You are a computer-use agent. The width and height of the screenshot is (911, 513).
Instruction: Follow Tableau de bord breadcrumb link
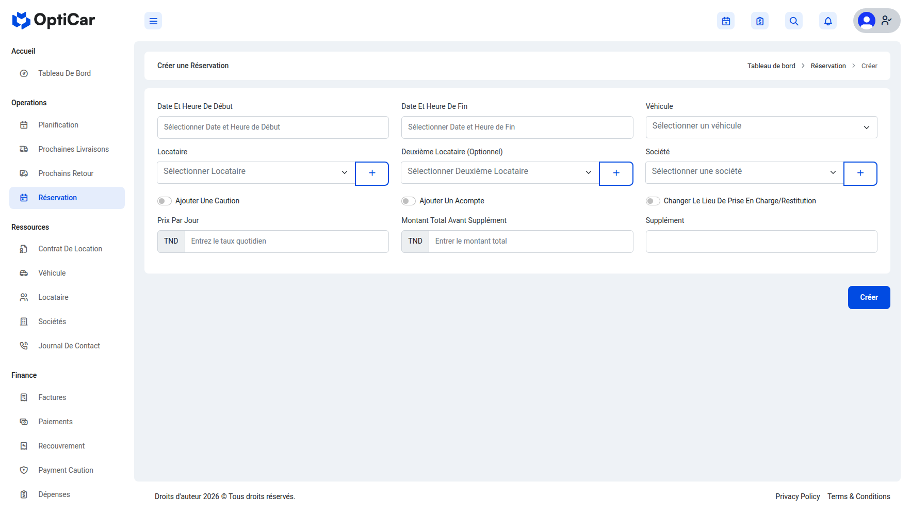771,66
